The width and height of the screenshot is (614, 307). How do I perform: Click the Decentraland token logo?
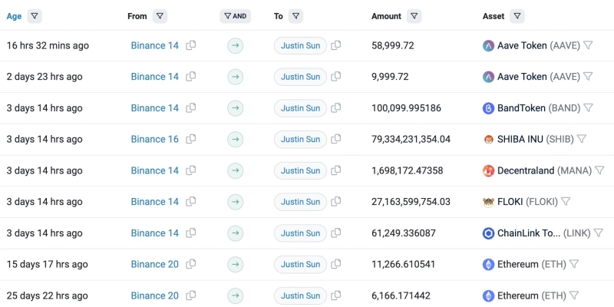[x=488, y=170]
